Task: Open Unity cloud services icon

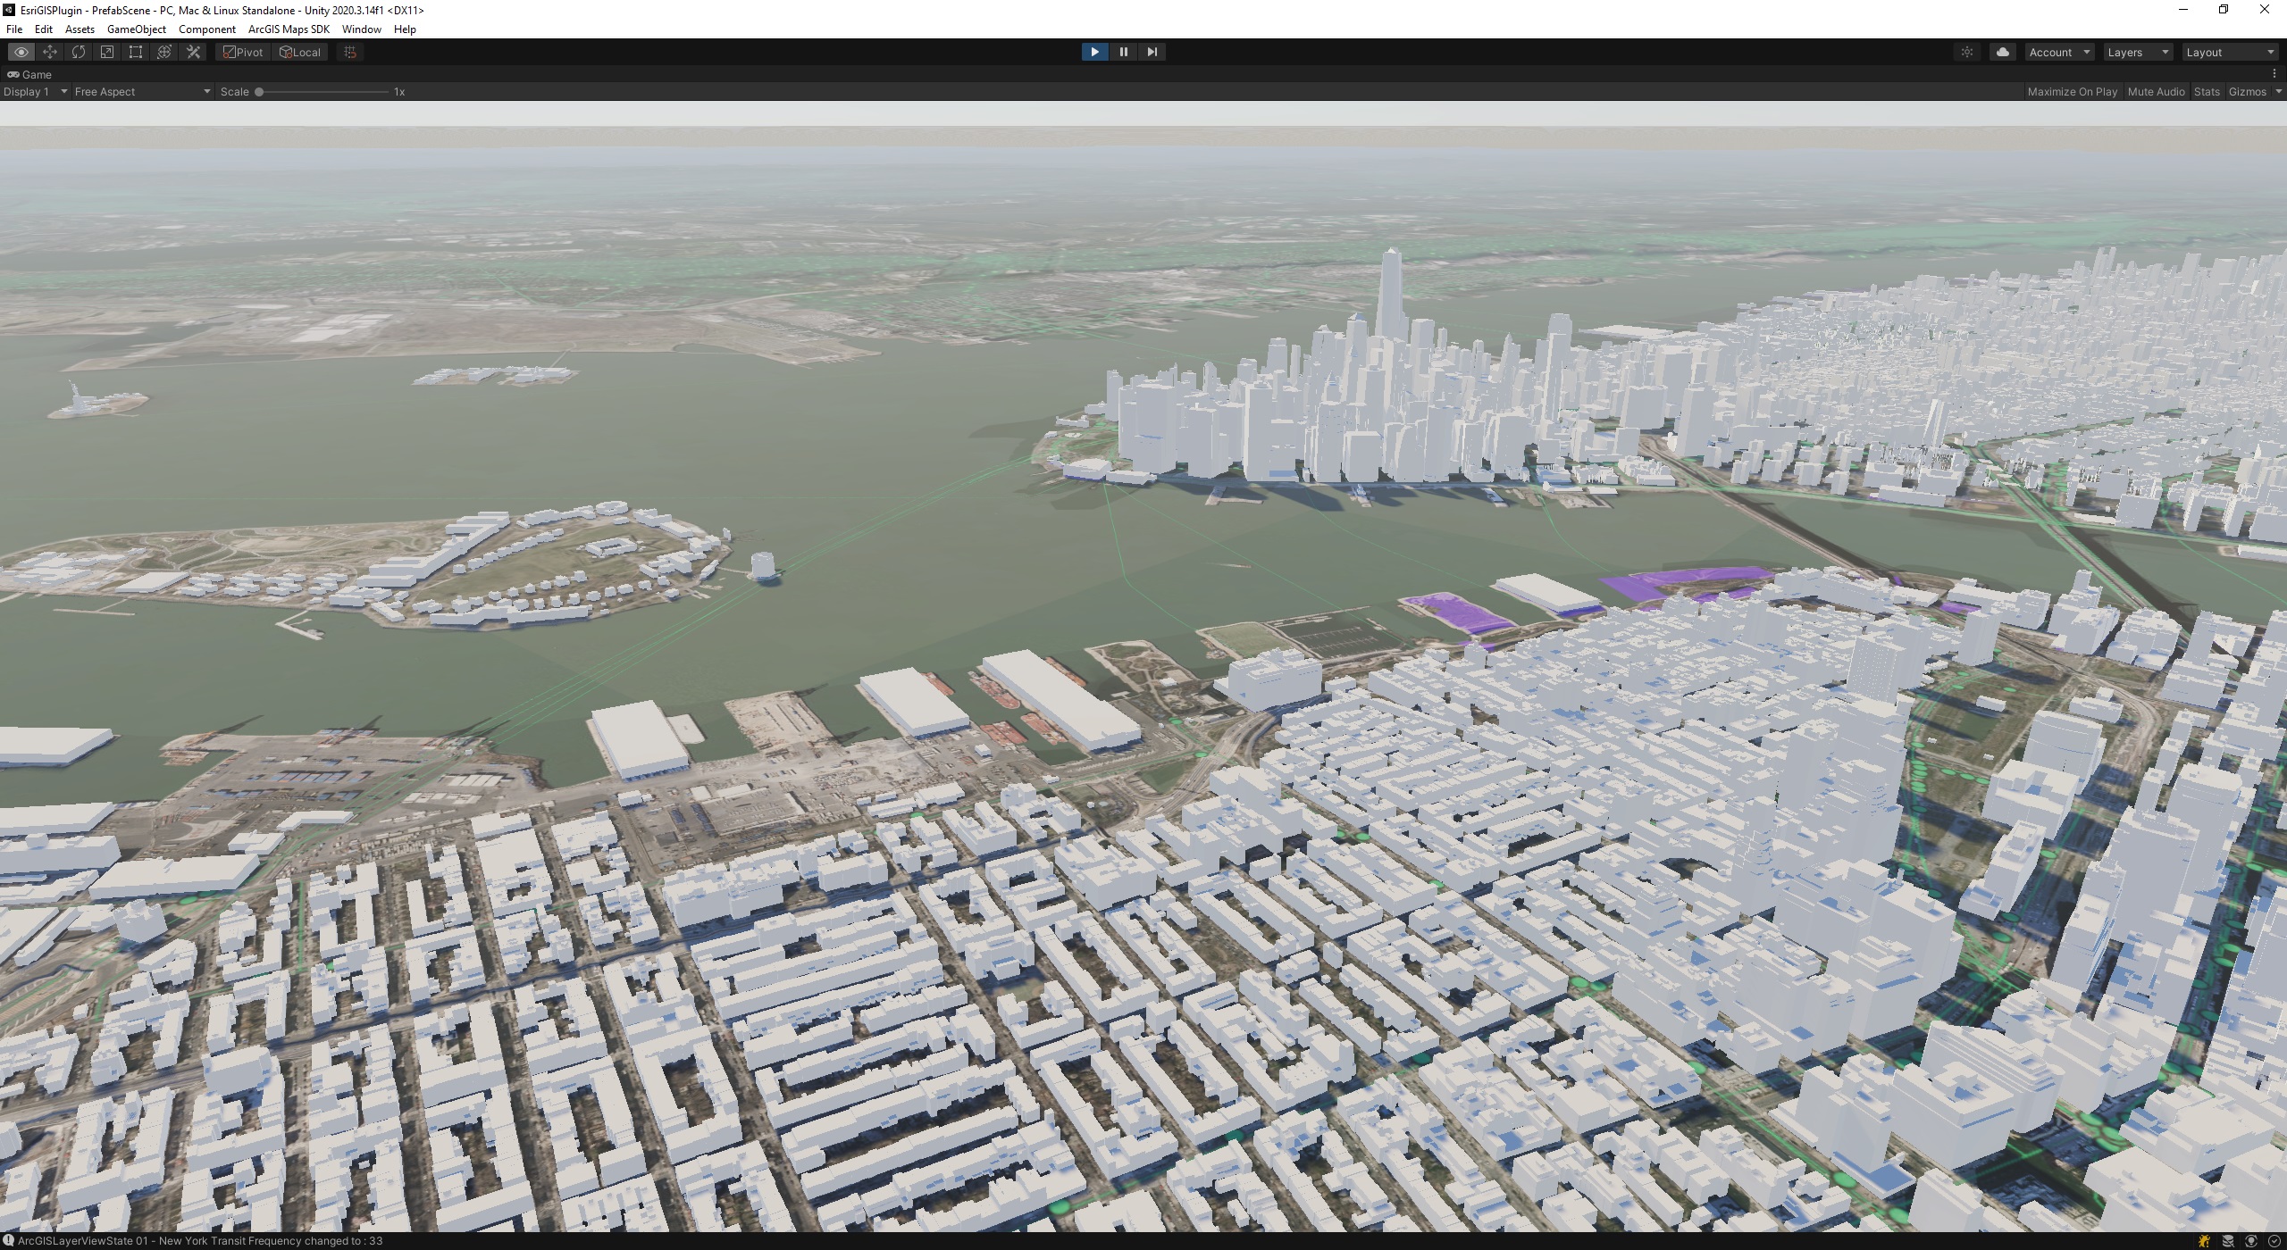Action: (2003, 52)
